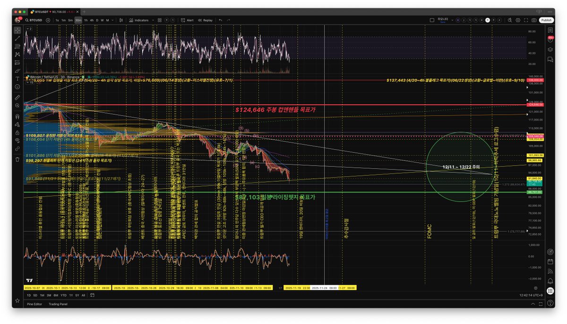
Task: Open notifications bell in right sidebar
Action: click(550, 280)
